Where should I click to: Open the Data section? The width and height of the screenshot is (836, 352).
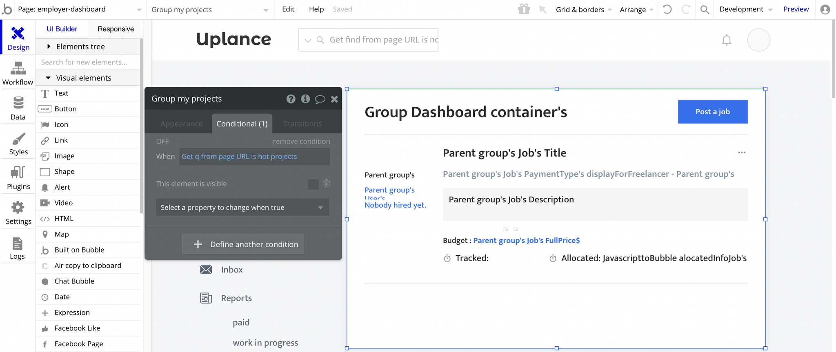[18, 108]
